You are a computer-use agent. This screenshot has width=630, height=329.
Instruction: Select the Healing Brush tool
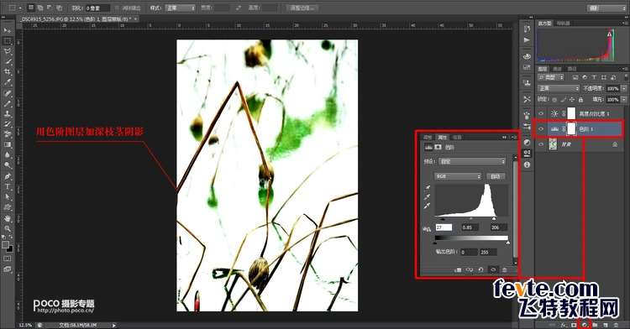(8, 93)
